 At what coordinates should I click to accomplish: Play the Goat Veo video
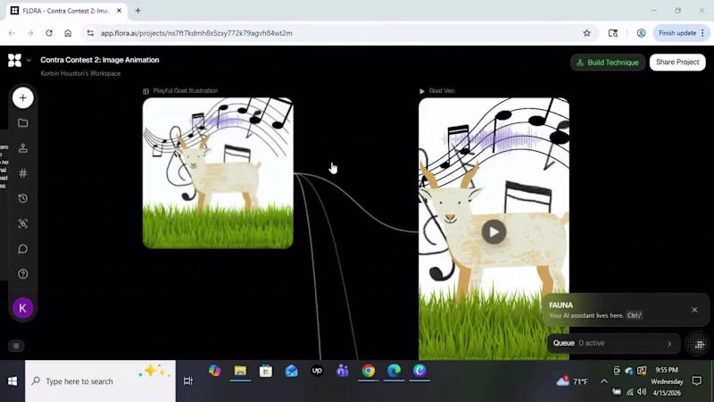[x=494, y=232]
